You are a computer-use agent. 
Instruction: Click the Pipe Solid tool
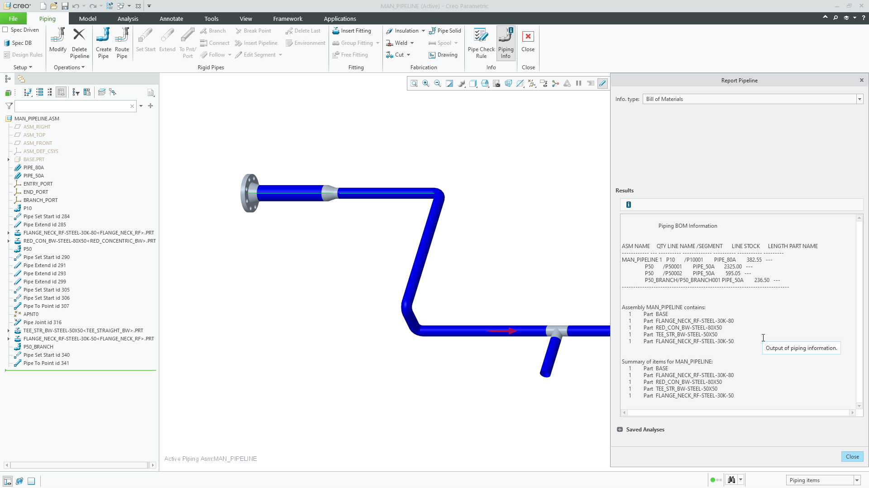coord(445,31)
